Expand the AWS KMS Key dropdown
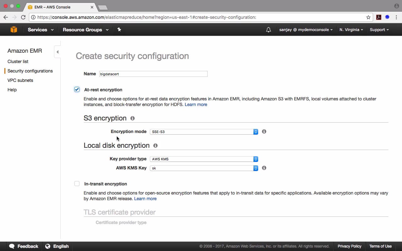The height and width of the screenshot is (251, 402). 204,168
